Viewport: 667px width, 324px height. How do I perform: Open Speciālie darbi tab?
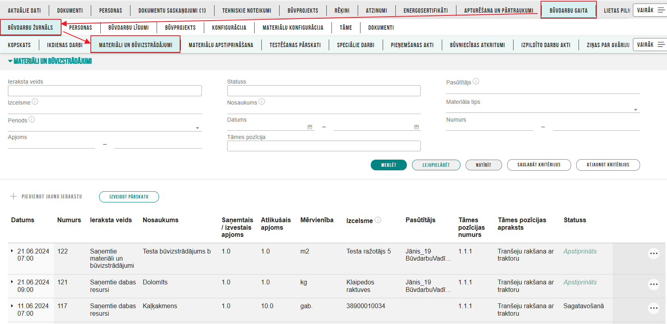point(356,45)
